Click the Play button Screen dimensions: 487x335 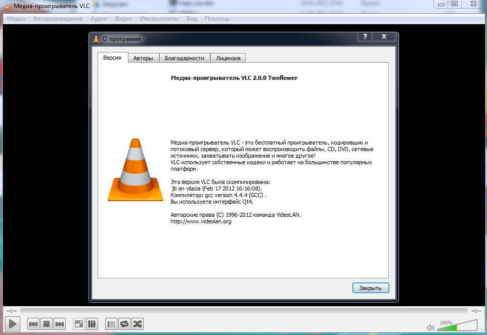[13, 324]
